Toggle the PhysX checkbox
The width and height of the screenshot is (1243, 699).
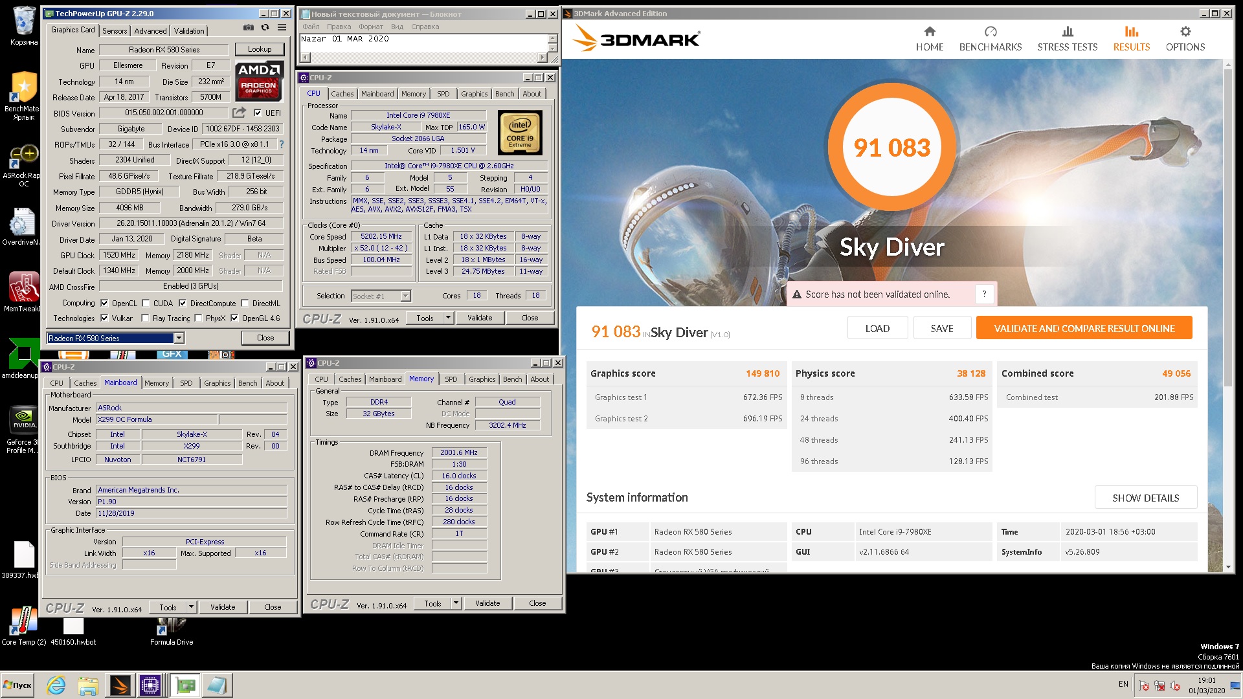pyautogui.click(x=198, y=318)
